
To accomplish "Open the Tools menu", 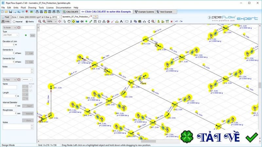I will 41,8.
